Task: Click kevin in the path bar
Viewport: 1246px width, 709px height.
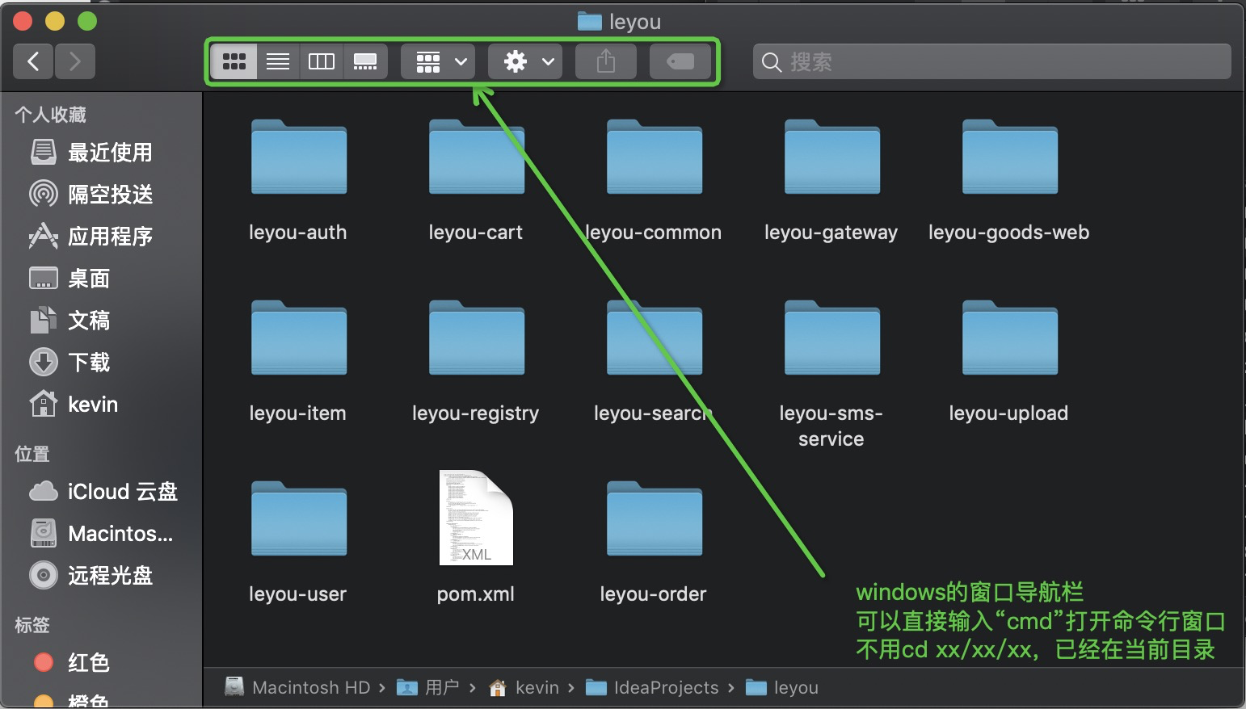Action: [524, 687]
